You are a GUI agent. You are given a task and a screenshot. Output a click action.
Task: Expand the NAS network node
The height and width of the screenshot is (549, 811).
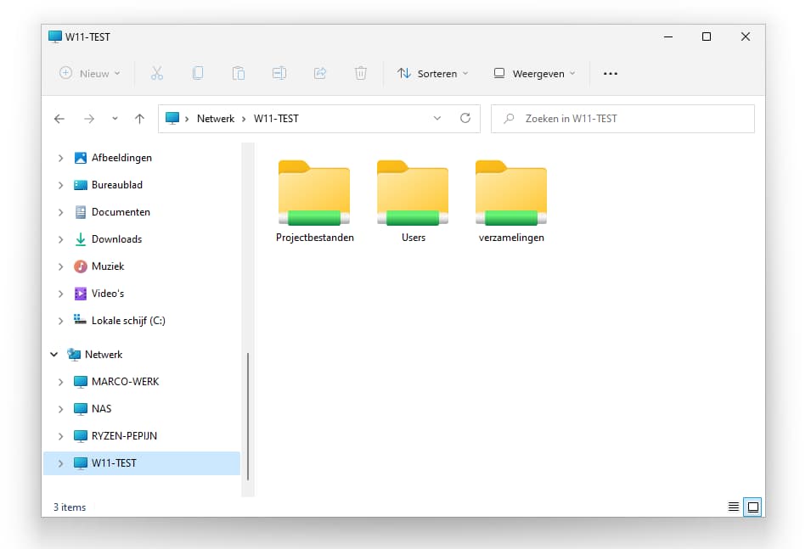point(60,409)
